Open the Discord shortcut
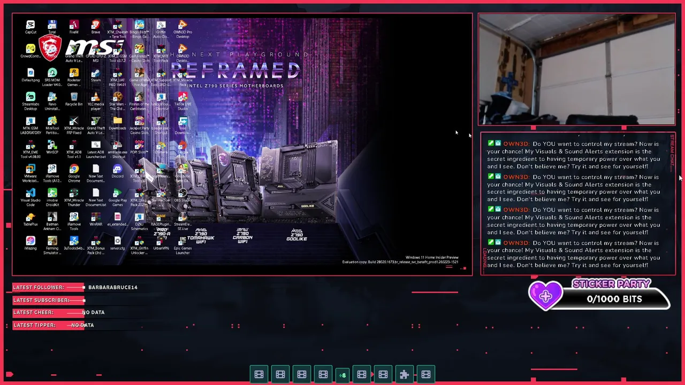The height and width of the screenshot is (385, 685). click(x=117, y=172)
